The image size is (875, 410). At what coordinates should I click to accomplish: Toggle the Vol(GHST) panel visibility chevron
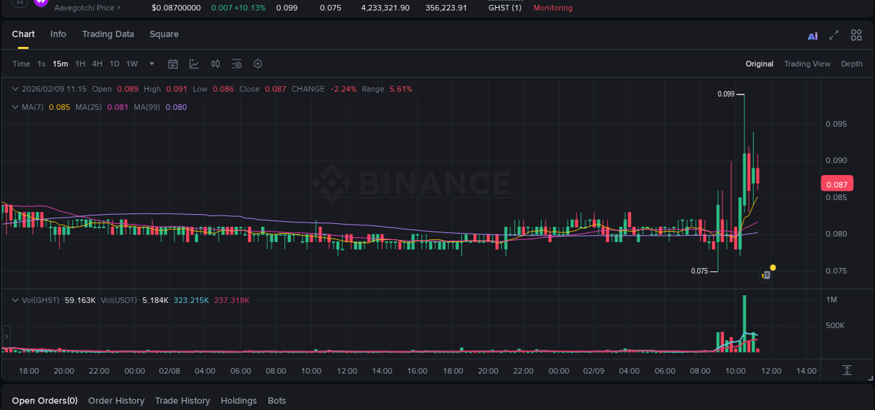pyautogui.click(x=15, y=299)
